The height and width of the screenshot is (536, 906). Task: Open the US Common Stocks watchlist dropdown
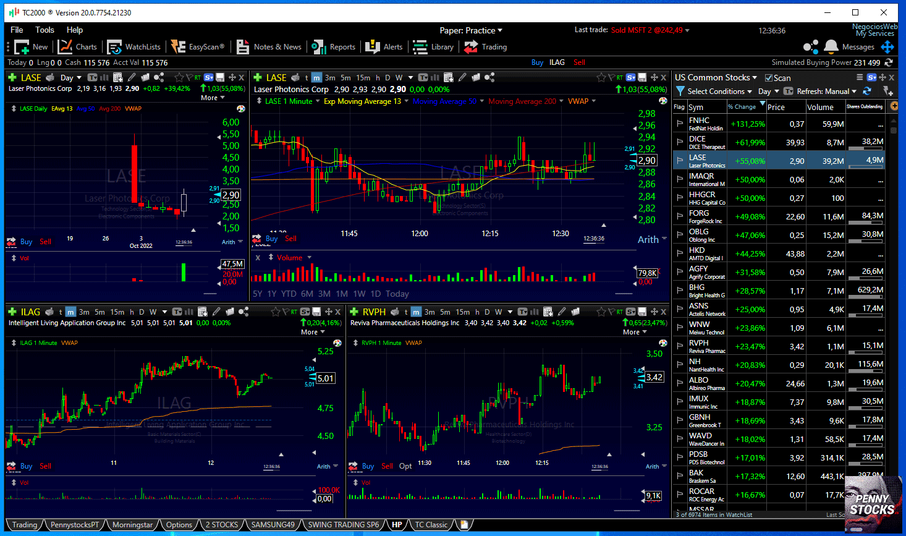click(x=716, y=77)
